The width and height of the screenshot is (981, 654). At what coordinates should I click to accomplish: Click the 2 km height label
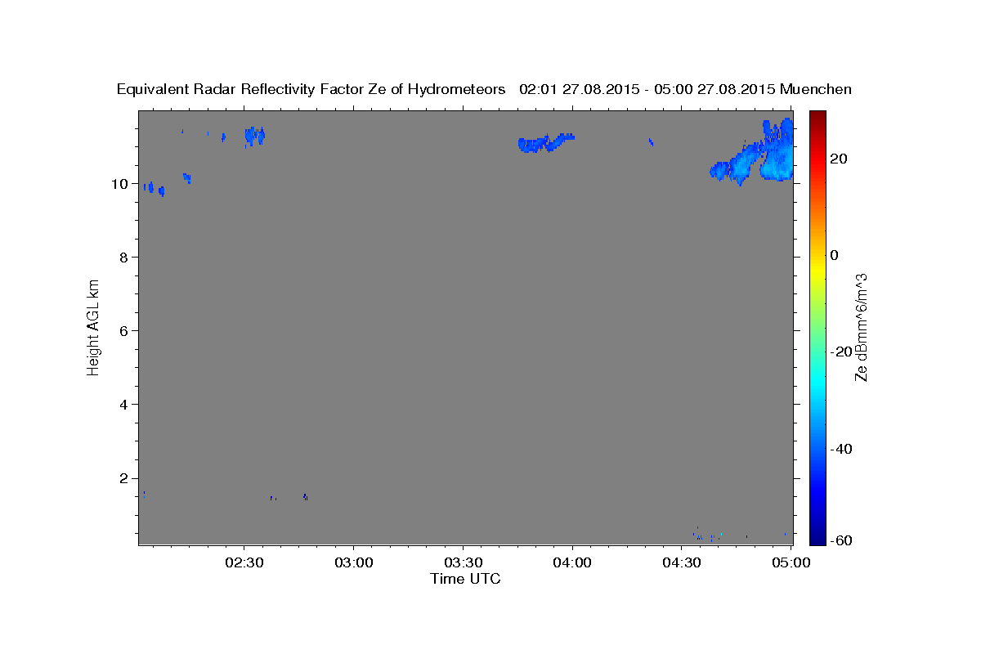pos(123,478)
